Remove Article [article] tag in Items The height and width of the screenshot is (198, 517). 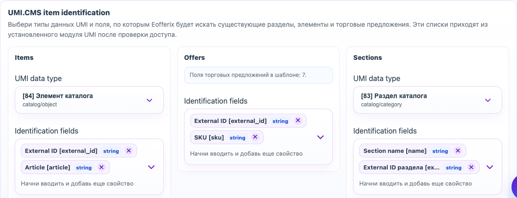tap(102, 167)
